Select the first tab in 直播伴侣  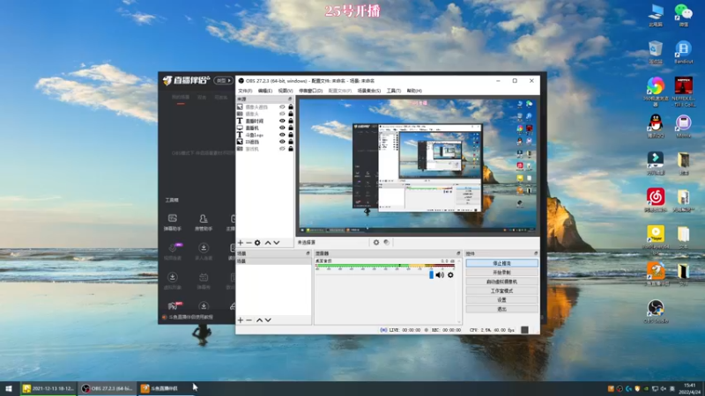(x=181, y=98)
